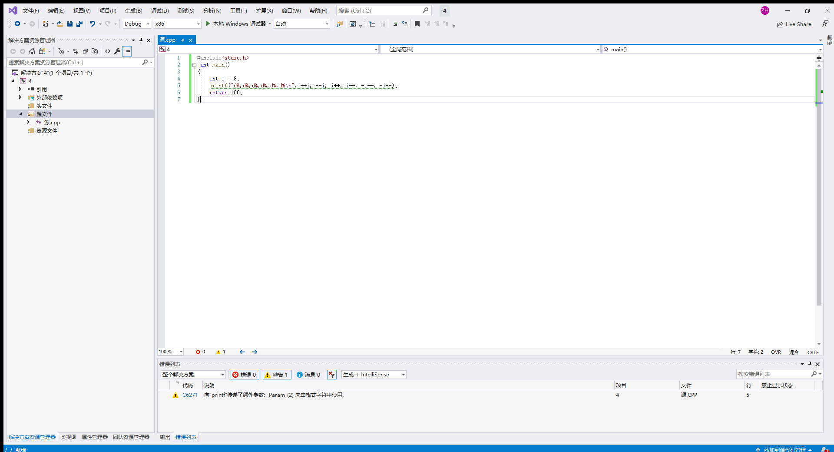The width and height of the screenshot is (834, 452).
Task: Click the Pending Changes Filter clock icon
Action: coord(61,51)
